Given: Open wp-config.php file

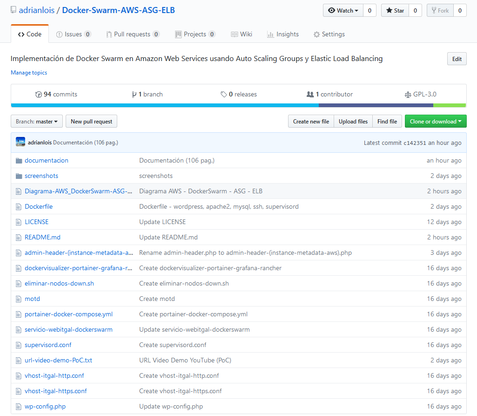Looking at the screenshot, I should point(45,407).
